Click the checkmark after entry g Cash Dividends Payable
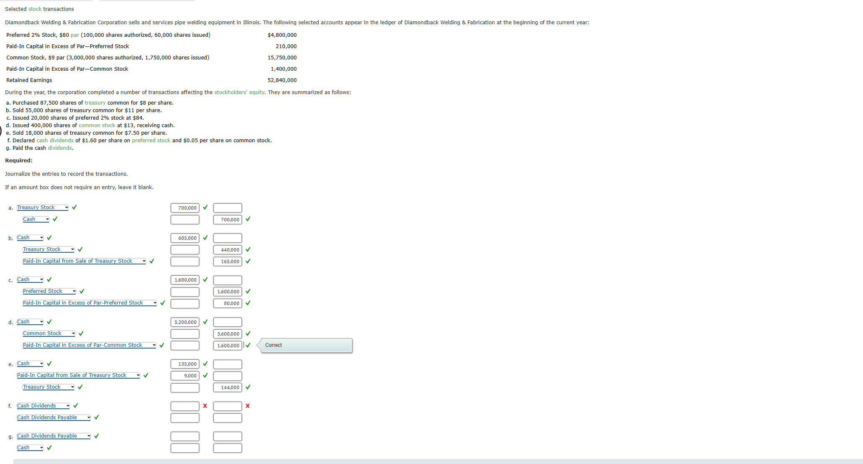Viewport: 863px width, 464px height. tap(97, 436)
